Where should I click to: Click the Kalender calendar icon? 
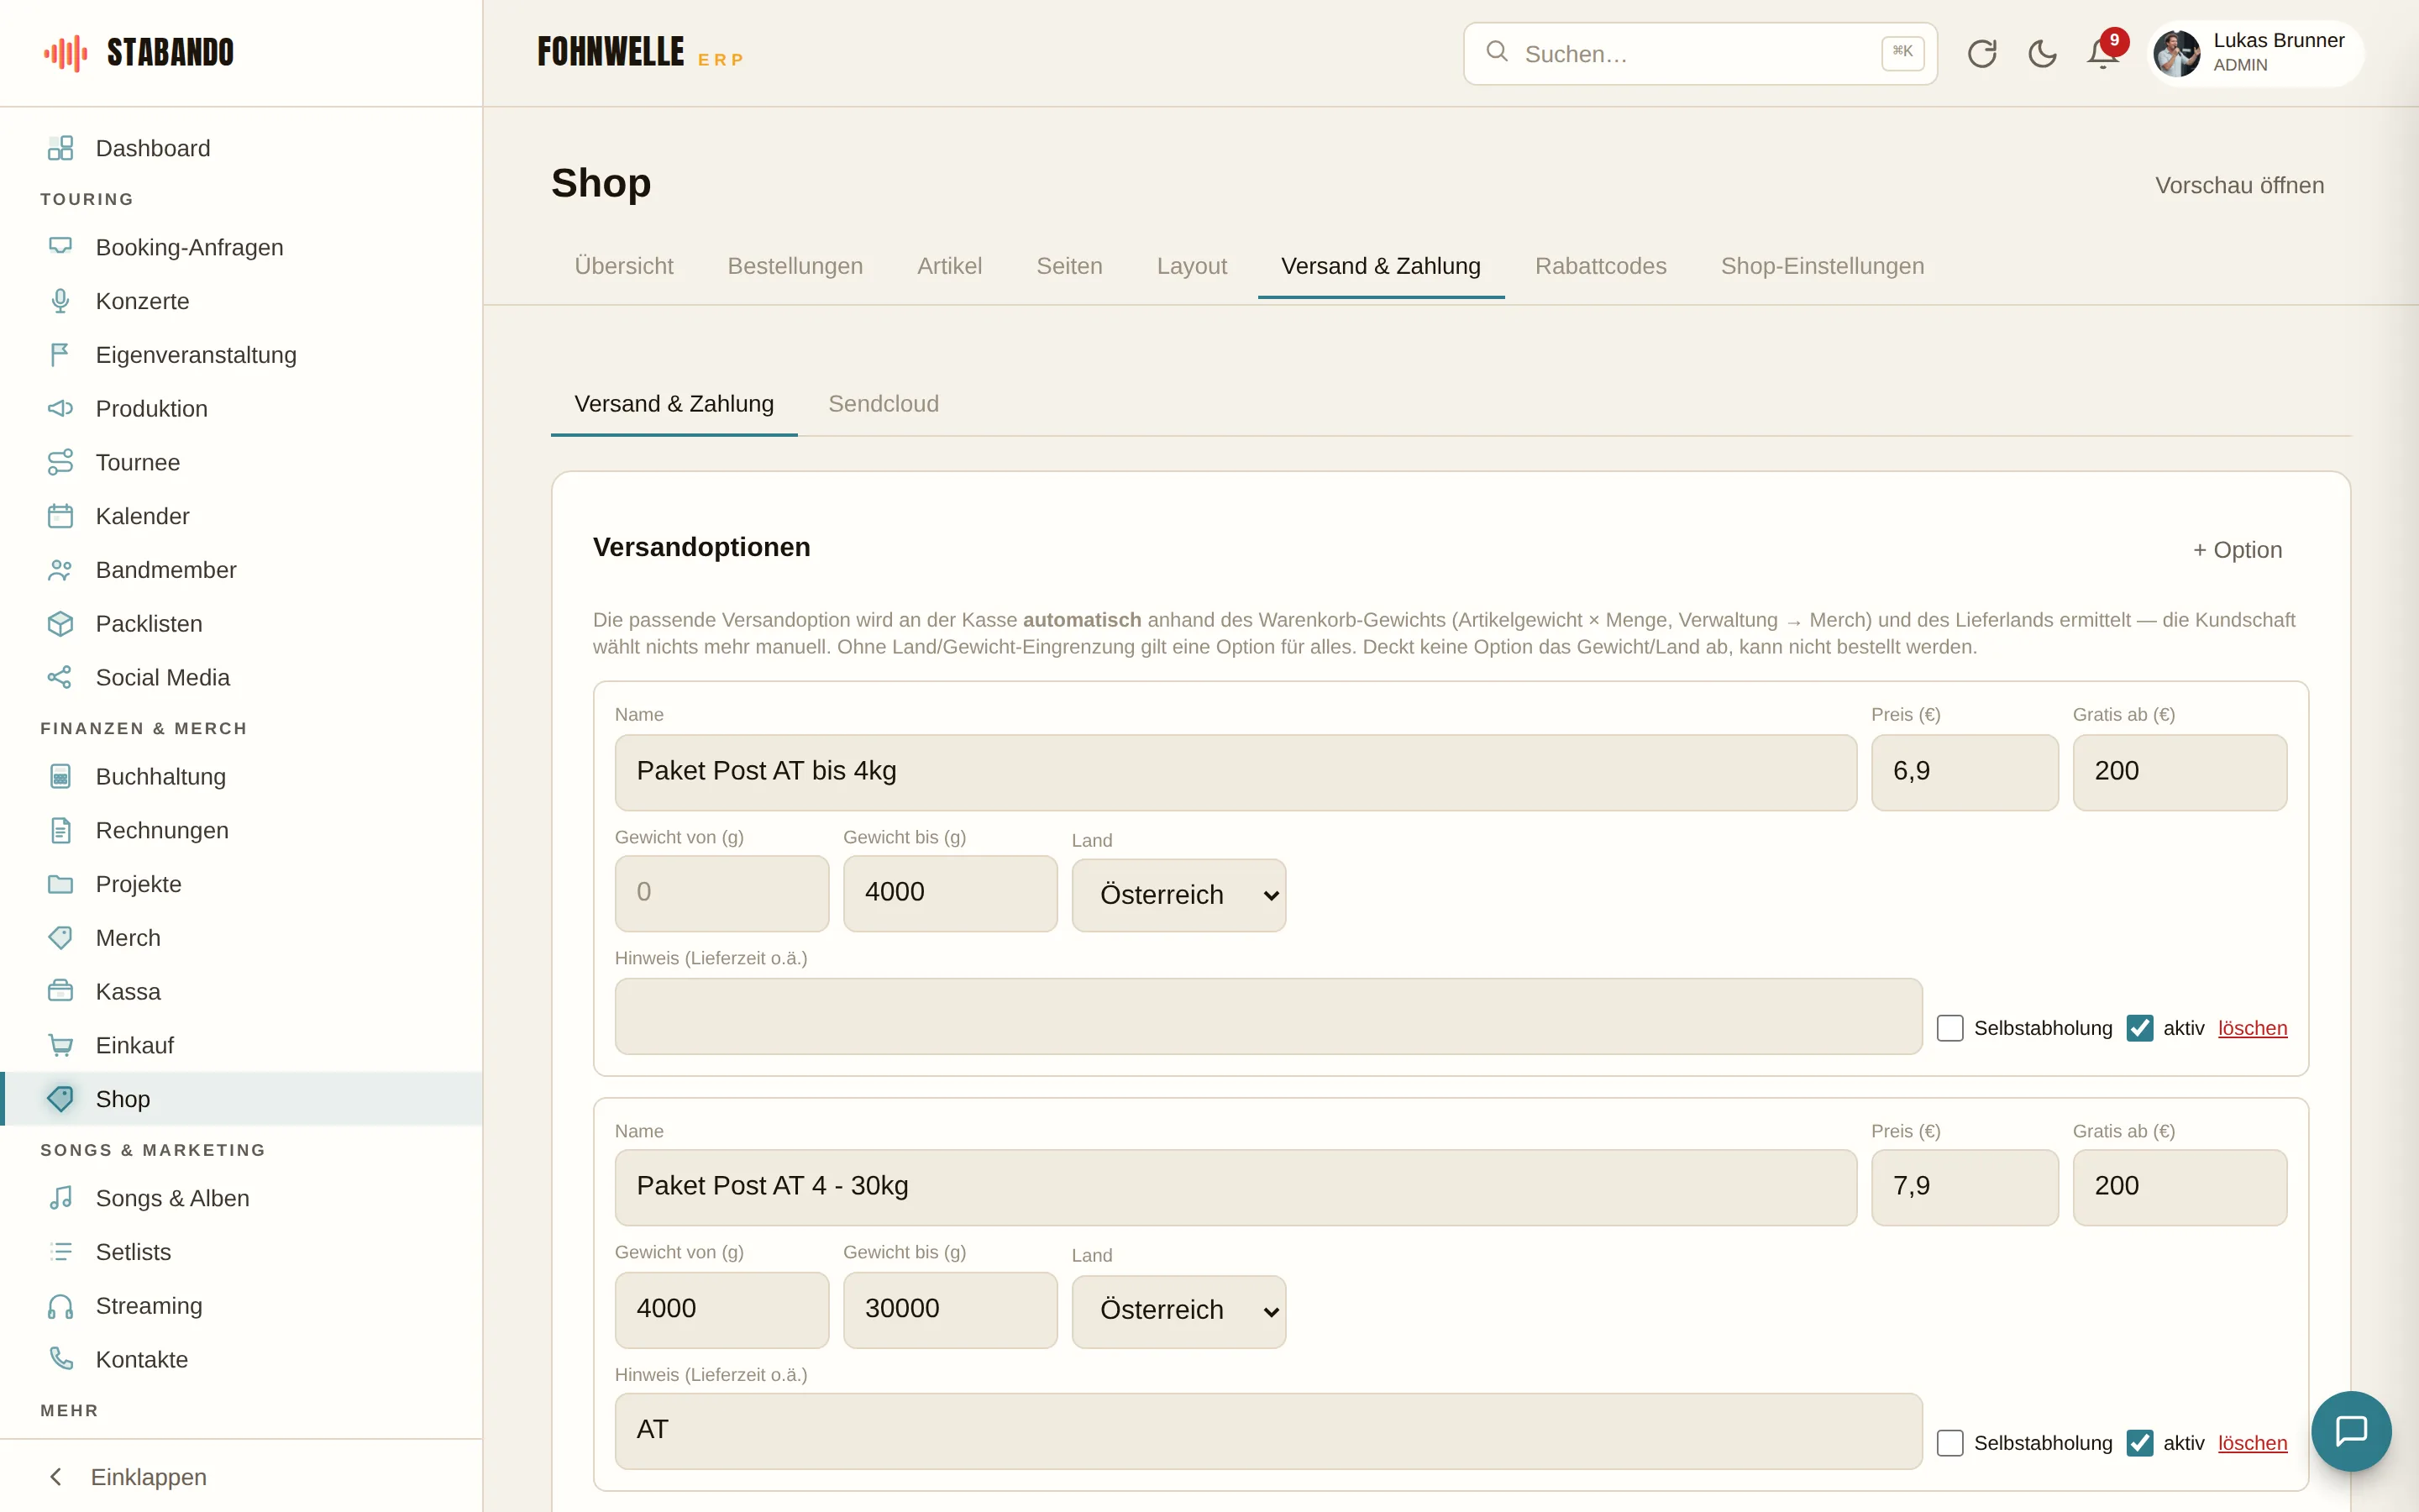[60, 516]
